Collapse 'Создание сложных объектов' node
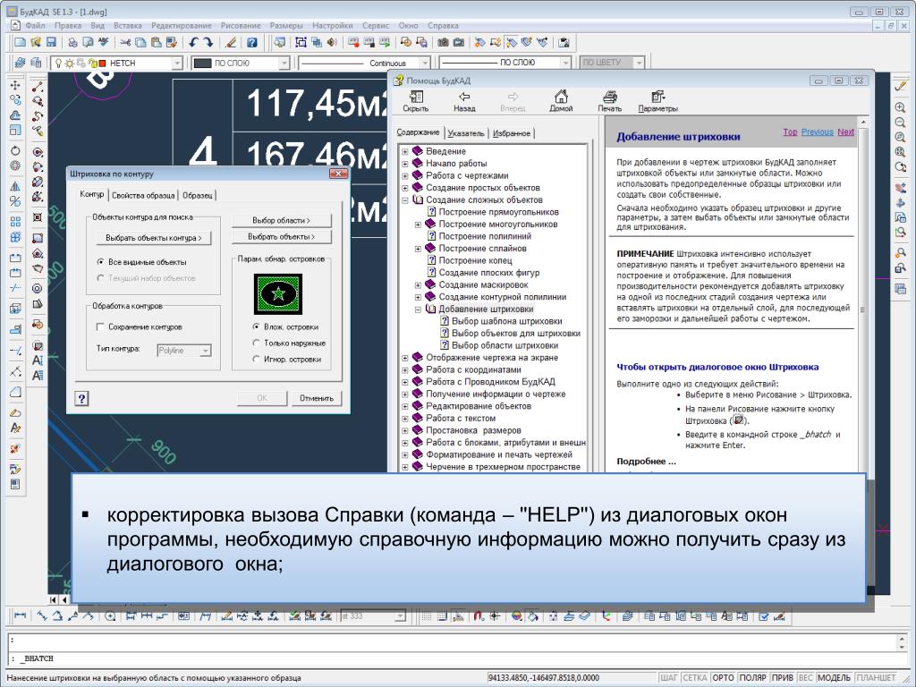The image size is (916, 687). pyautogui.click(x=405, y=199)
